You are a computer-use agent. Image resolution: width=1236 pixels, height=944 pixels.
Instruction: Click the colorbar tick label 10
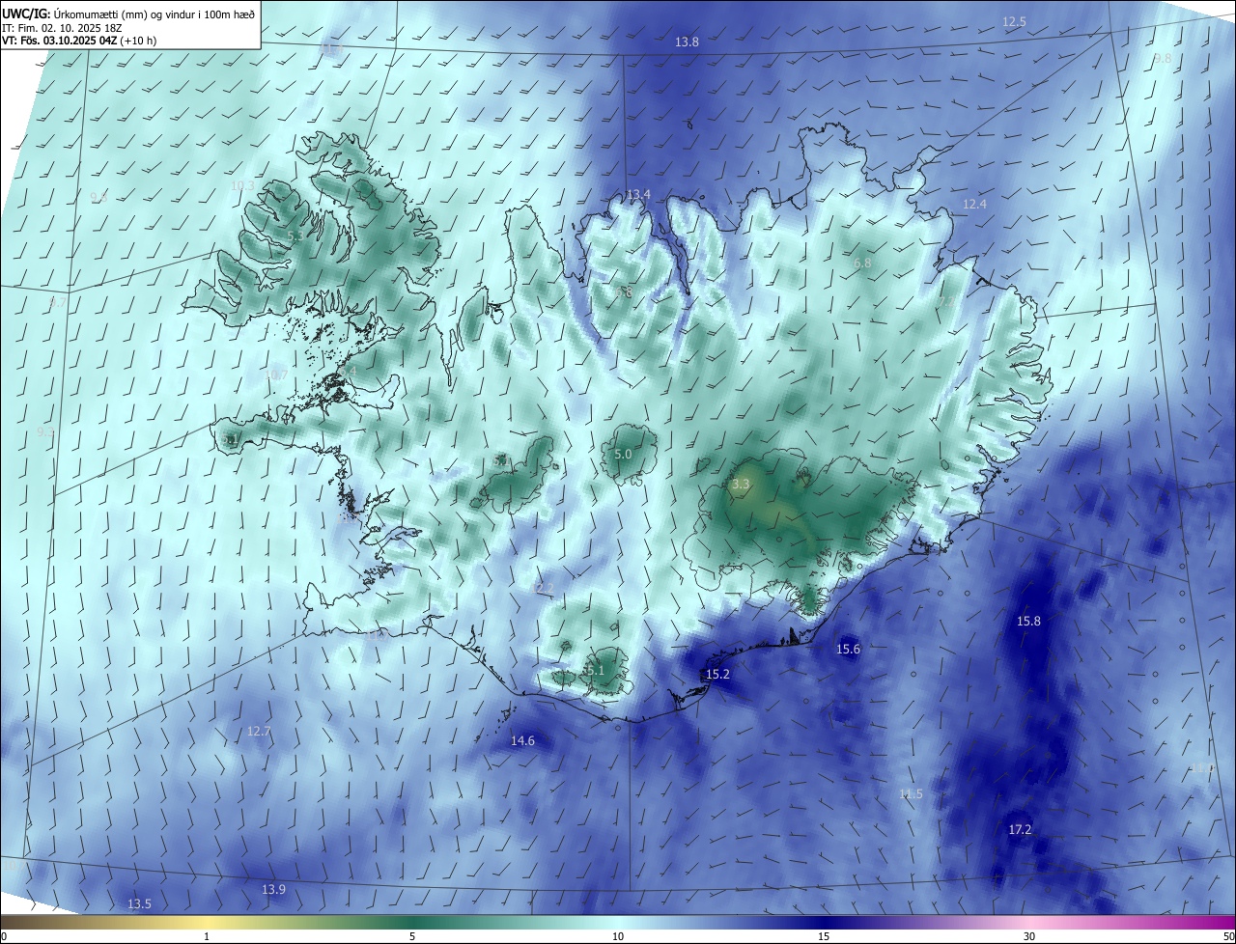(x=618, y=936)
